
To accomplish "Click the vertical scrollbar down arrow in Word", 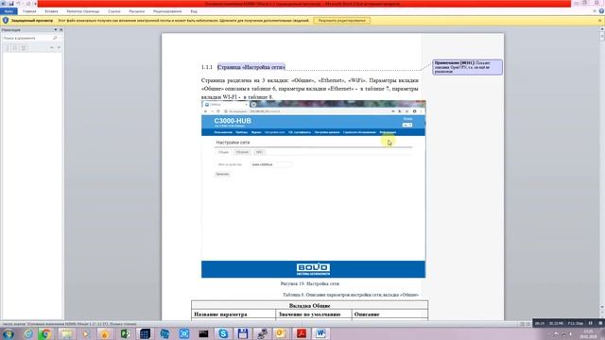I will point(602,307).
